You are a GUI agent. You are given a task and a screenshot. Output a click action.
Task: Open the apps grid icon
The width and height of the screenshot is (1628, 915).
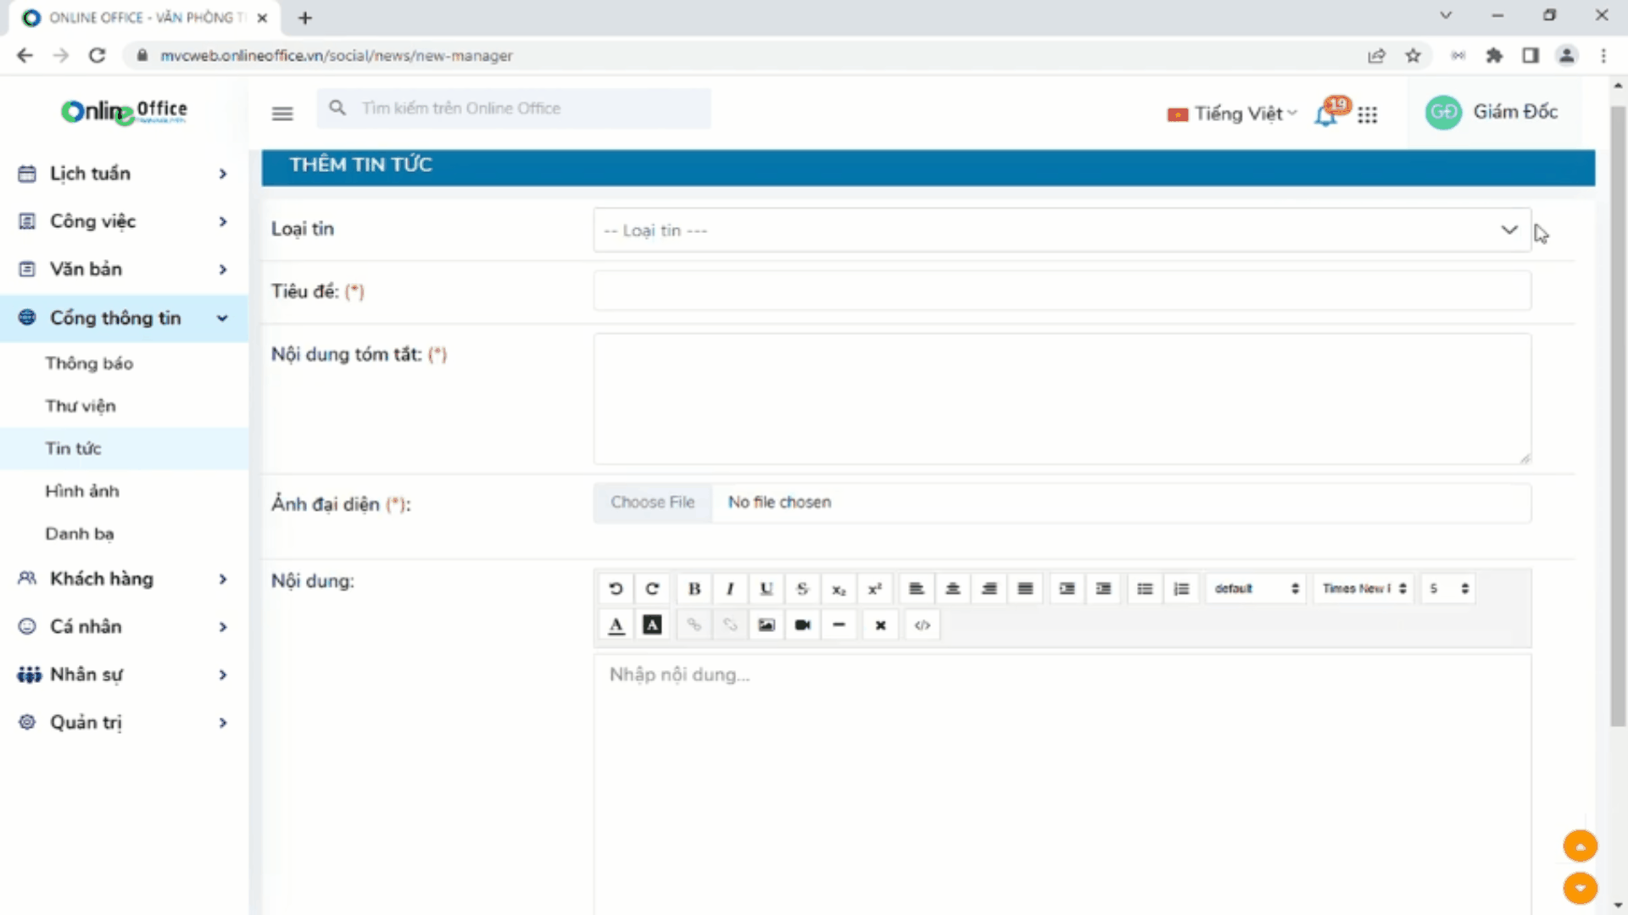[x=1367, y=114]
